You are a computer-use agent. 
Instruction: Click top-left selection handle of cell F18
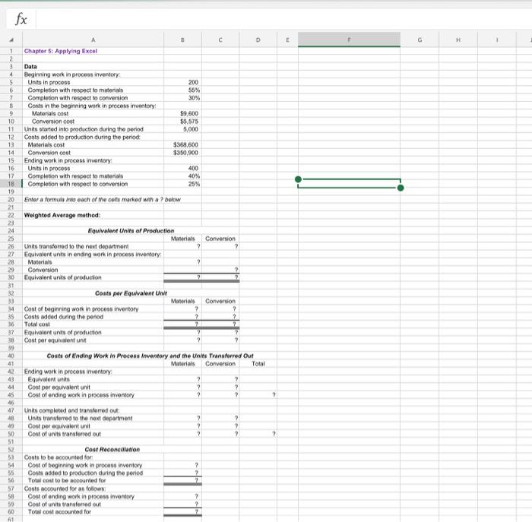coord(298,179)
